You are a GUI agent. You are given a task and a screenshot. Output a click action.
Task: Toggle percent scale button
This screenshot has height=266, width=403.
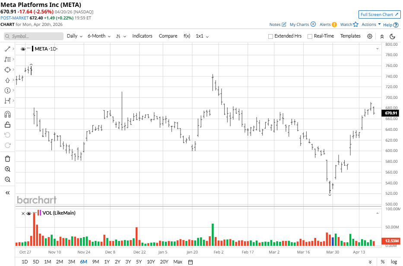click(x=383, y=262)
